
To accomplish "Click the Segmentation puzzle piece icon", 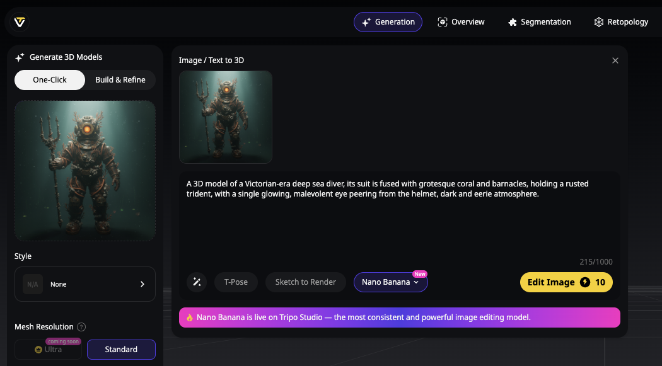I will [x=512, y=22].
